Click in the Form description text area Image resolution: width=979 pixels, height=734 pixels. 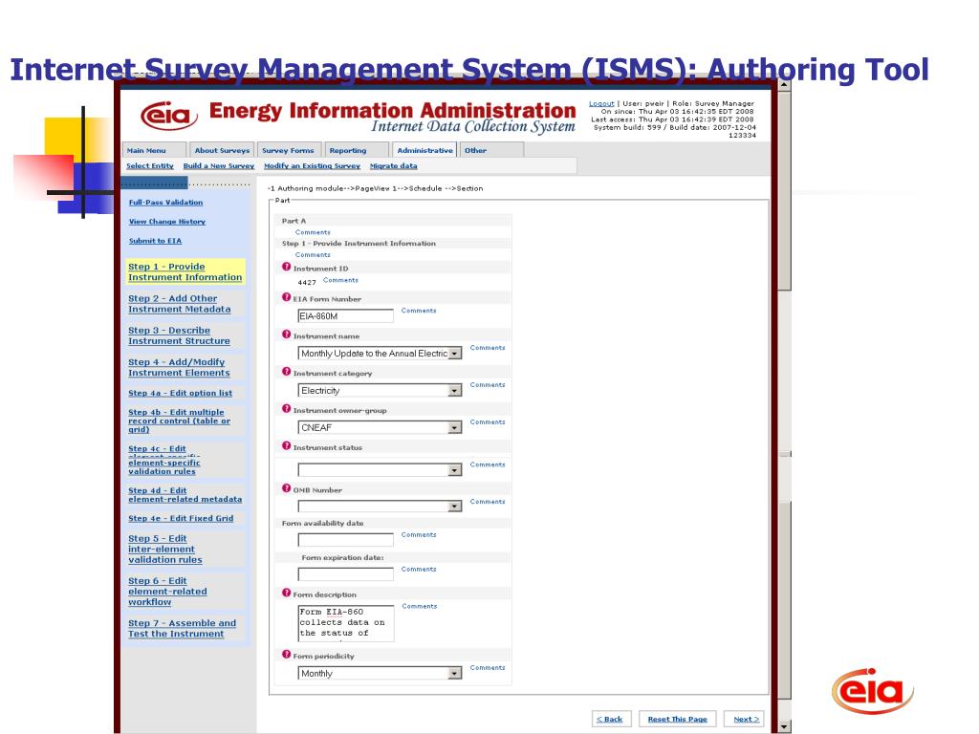point(346,623)
